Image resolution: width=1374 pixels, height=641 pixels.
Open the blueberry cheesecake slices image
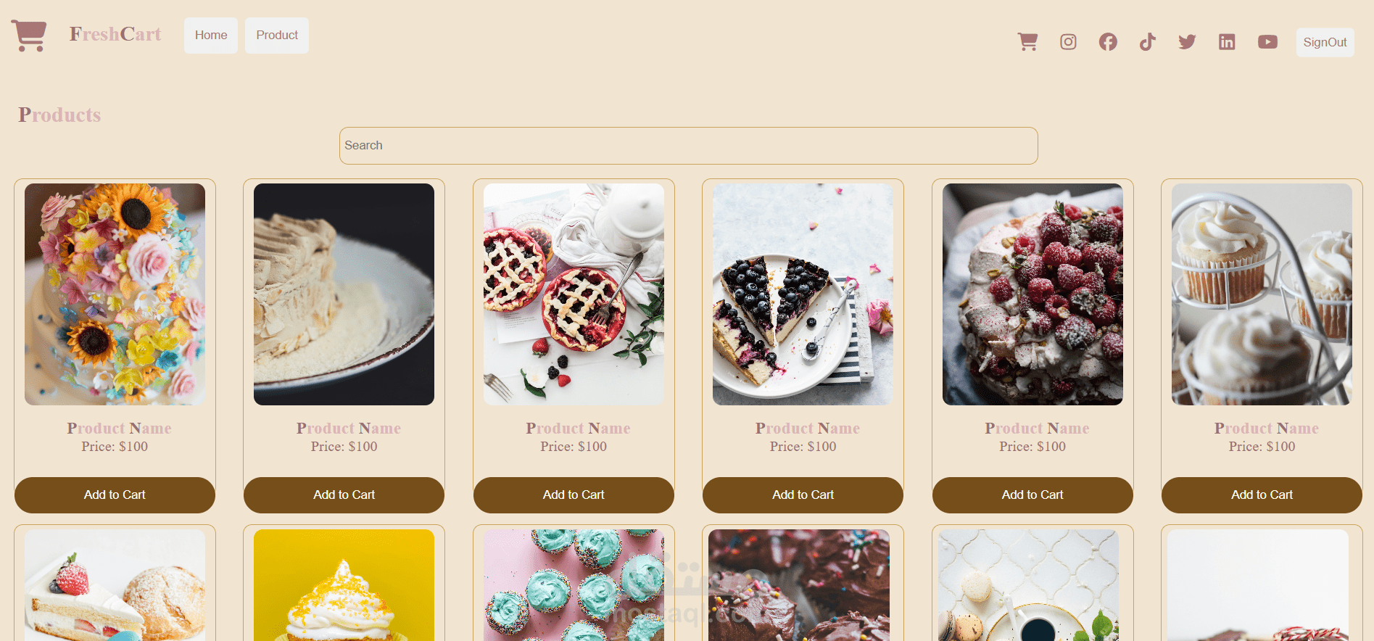coord(803,294)
